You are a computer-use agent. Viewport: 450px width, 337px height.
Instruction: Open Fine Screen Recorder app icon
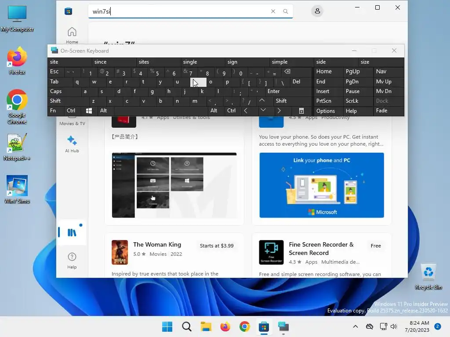click(271, 252)
